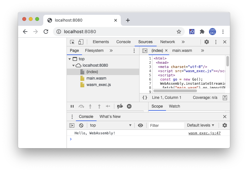
Task: Bookmark this page with star icon
Action: (179, 32)
